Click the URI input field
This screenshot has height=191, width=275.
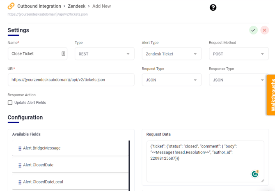(x=71, y=80)
